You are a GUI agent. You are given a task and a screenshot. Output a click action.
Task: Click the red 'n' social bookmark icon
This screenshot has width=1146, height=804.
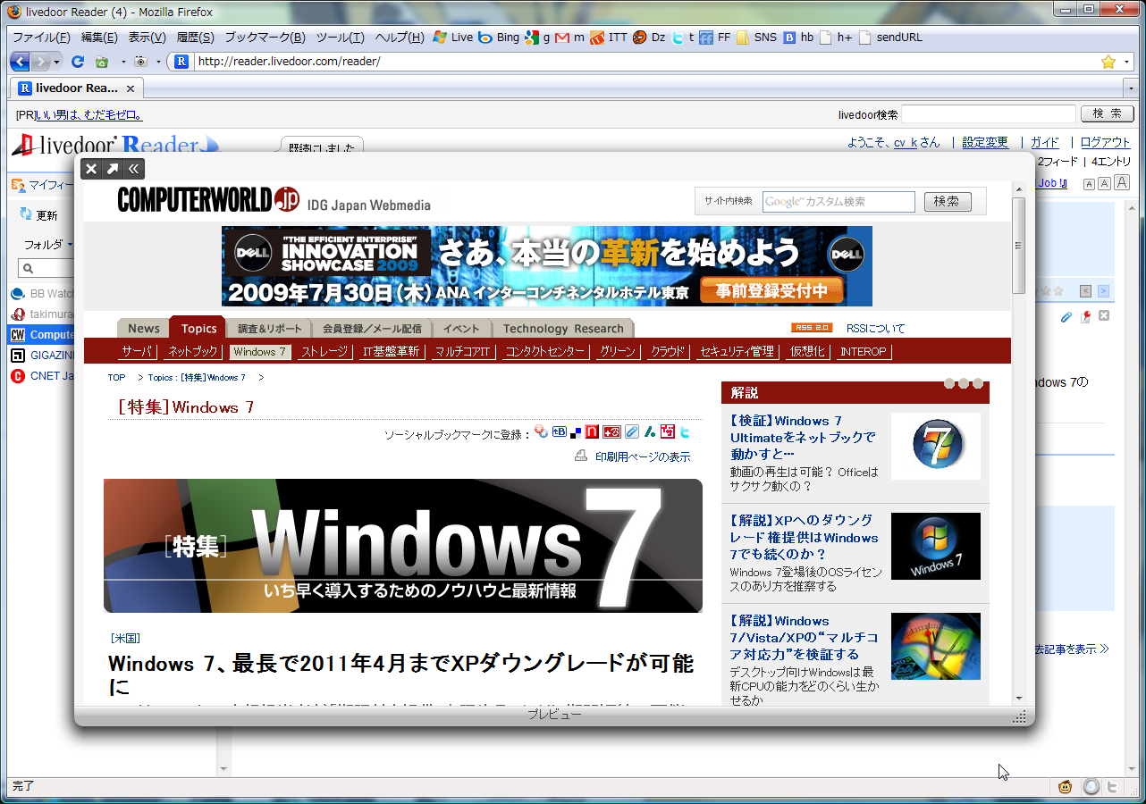click(592, 432)
